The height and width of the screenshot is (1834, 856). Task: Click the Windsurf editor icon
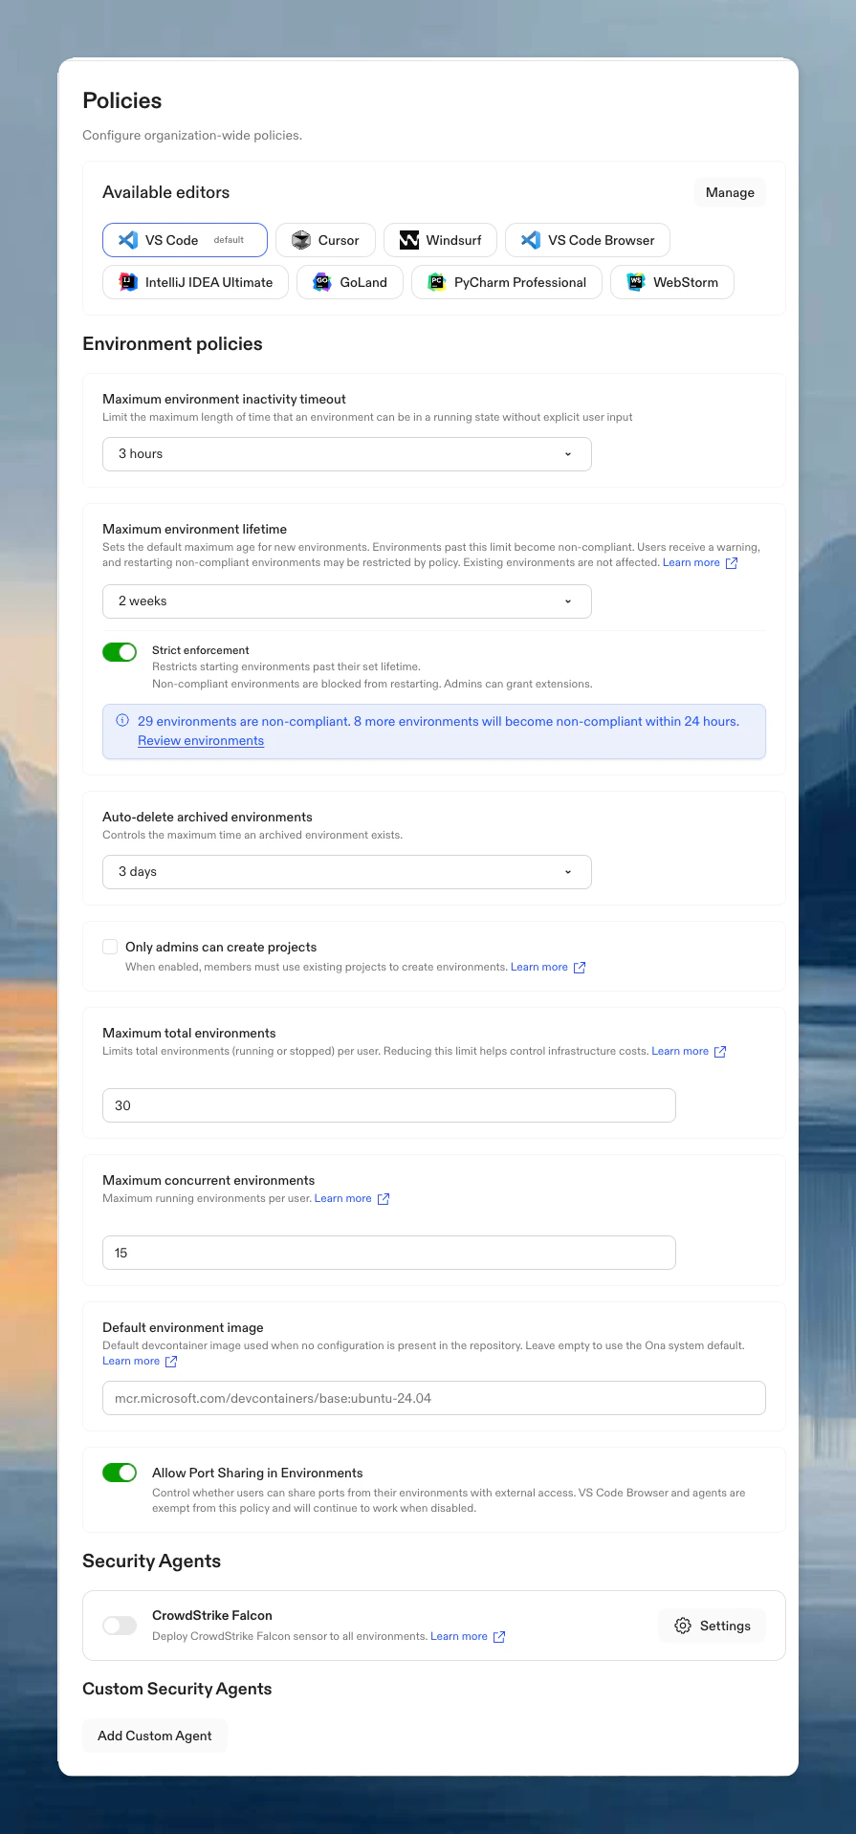tap(409, 240)
